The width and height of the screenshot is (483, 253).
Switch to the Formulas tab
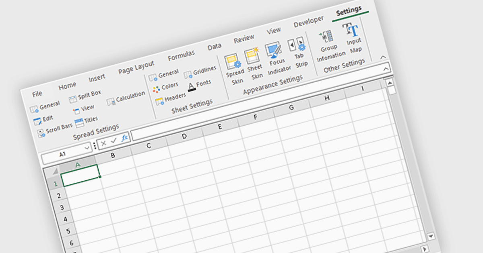[181, 55]
